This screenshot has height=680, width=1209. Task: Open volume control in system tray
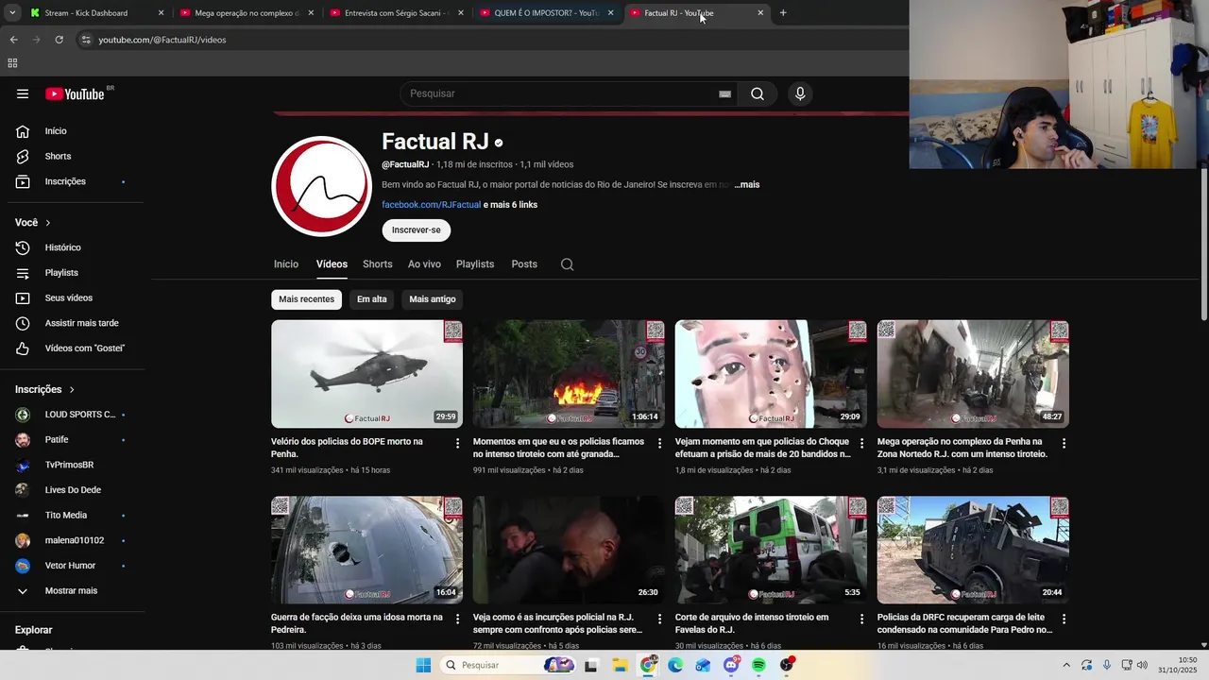[x=1142, y=665]
